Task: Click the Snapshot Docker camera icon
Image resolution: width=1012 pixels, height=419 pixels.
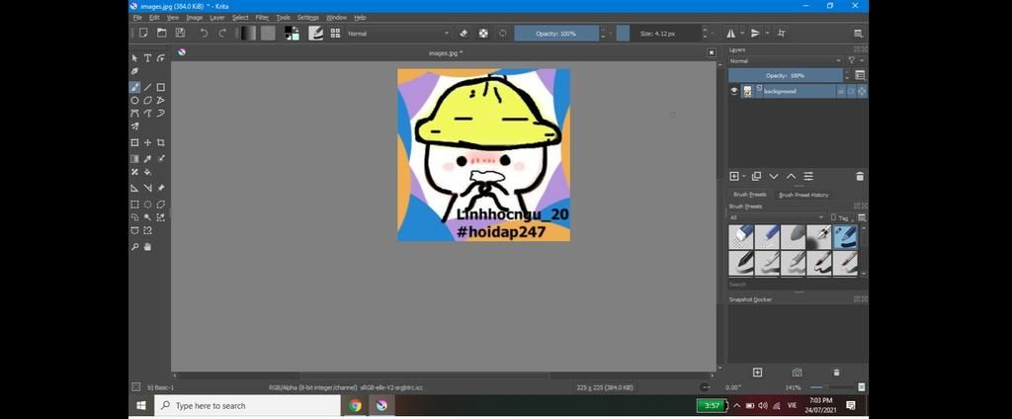Action: click(798, 373)
